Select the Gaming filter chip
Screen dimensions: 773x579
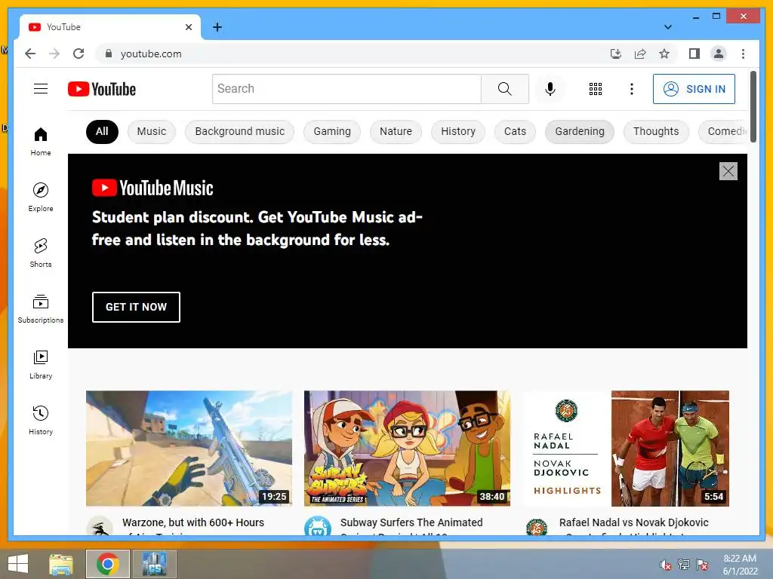click(332, 131)
